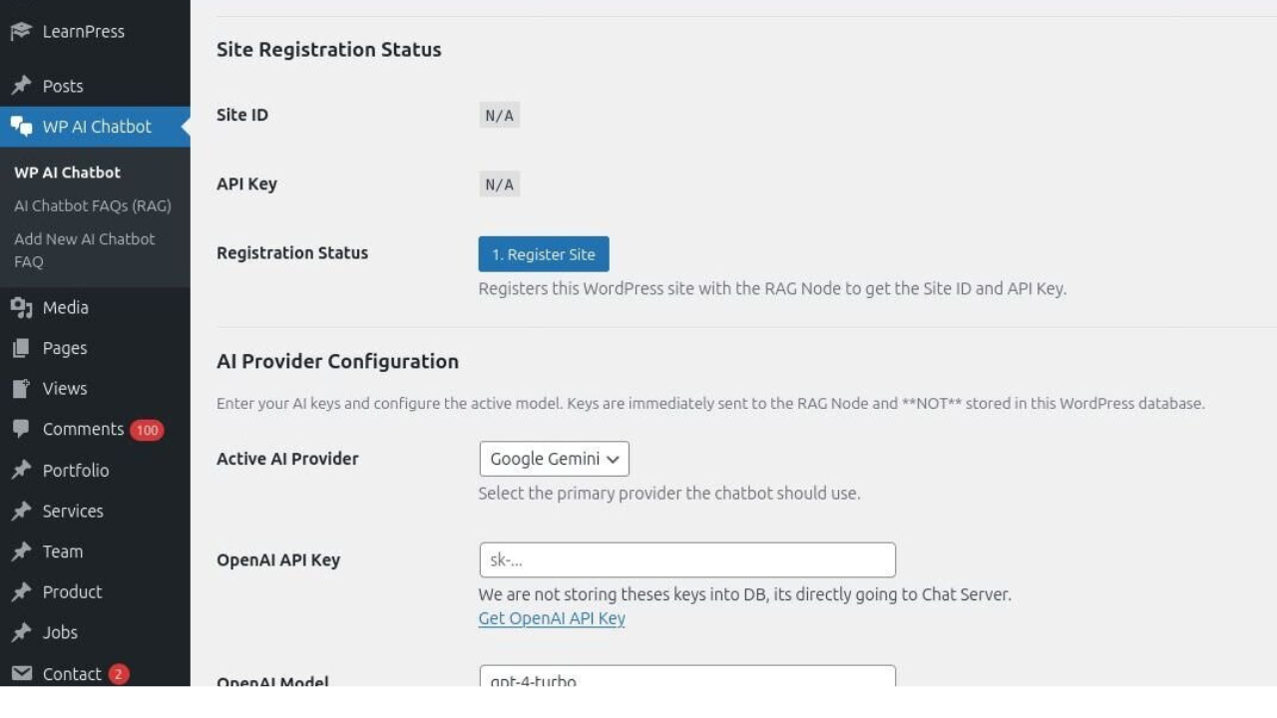
Task: Click the Pages icon in the sidebar
Action: [21, 347]
